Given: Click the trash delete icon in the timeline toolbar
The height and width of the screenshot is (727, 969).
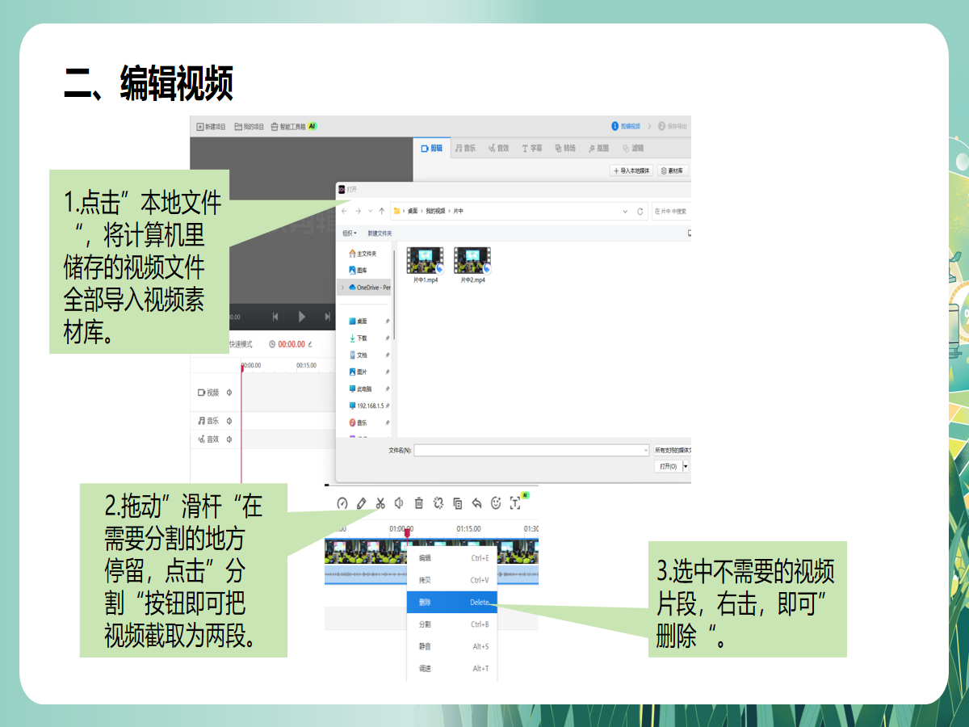Looking at the screenshot, I should 419,503.
